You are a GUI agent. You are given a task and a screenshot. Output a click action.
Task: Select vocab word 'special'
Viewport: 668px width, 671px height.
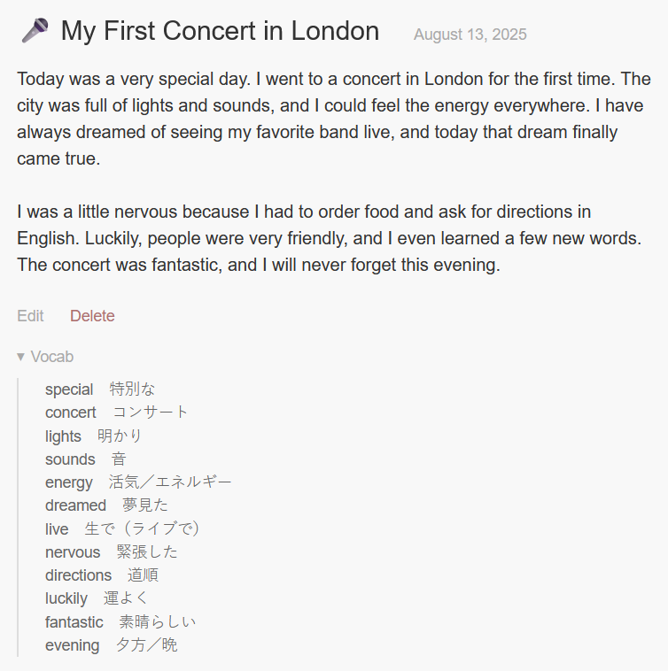[69, 389]
